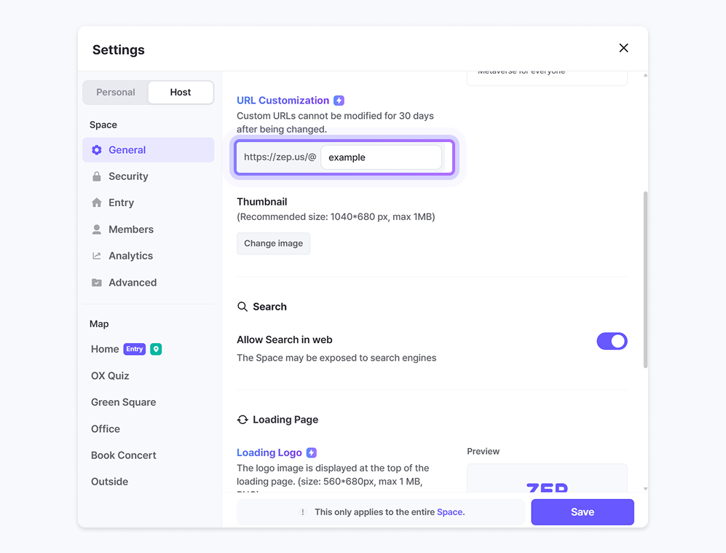Click the custom URL input field
Screen dimensions: 726x553
click(x=381, y=157)
